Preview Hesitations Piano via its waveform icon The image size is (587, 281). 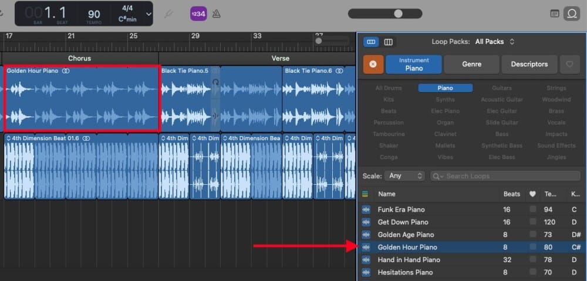click(x=366, y=272)
